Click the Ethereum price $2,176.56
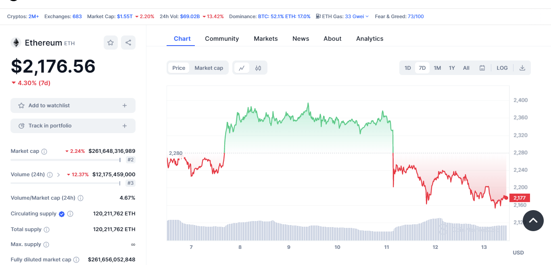Image resolution: width=551 pixels, height=265 pixels. pos(53,66)
